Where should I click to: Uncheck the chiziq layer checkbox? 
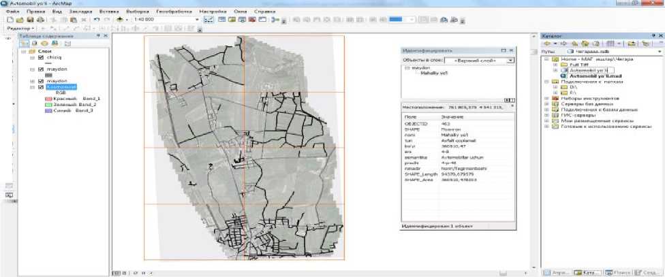coord(42,59)
